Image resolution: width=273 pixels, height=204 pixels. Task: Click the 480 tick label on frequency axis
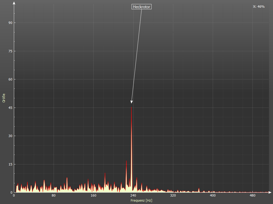(252, 196)
